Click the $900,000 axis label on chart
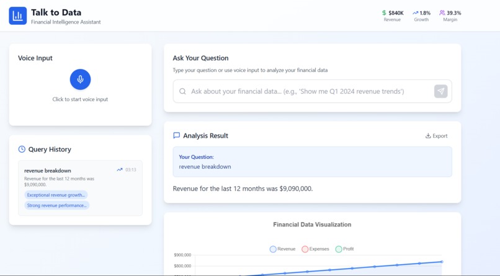Viewport: 500px width, 276px height. [182, 255]
